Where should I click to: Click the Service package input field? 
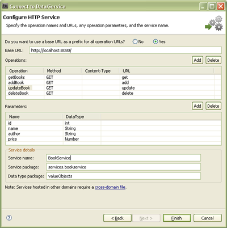123,167
